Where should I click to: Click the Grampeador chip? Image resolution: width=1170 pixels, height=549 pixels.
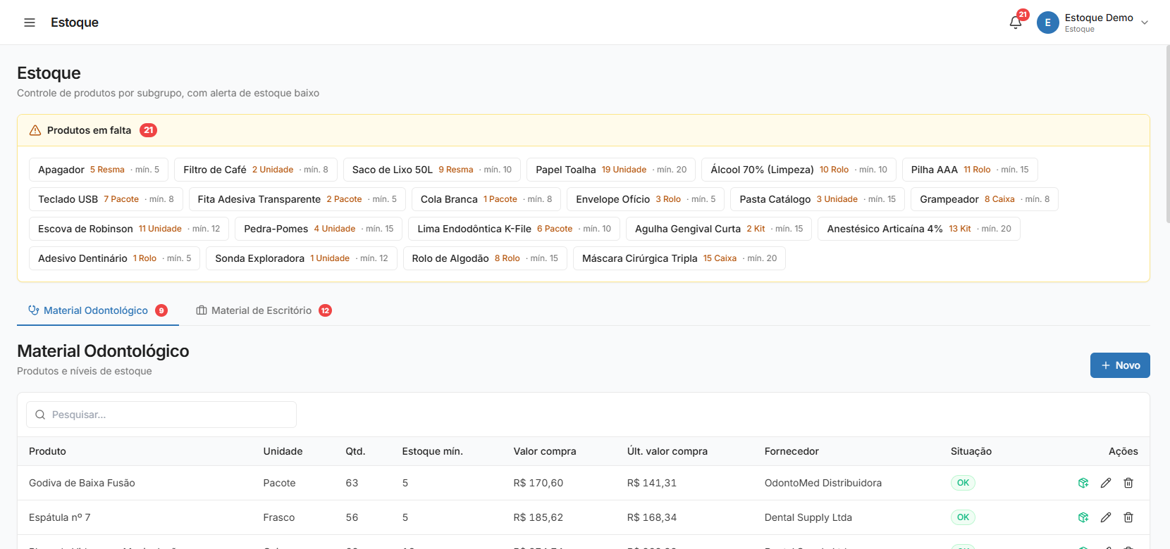[985, 199]
